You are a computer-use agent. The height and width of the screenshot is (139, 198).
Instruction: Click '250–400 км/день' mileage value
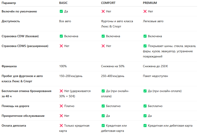coord(113,76)
